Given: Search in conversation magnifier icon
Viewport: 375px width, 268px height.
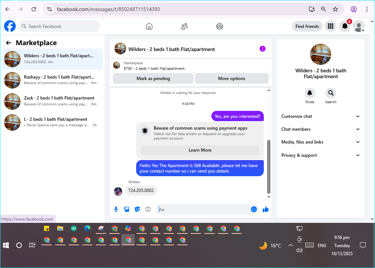Looking at the screenshot, I should coord(331,93).
